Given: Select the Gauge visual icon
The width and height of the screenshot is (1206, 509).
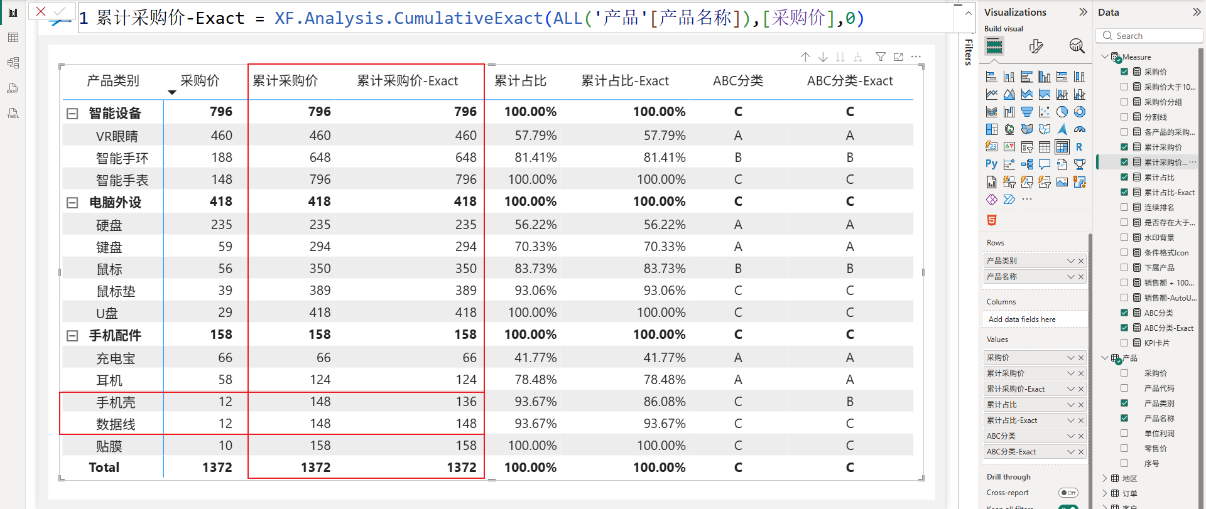Looking at the screenshot, I should pyautogui.click(x=1079, y=129).
